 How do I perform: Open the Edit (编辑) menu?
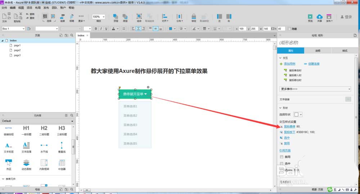[x=13, y=8]
